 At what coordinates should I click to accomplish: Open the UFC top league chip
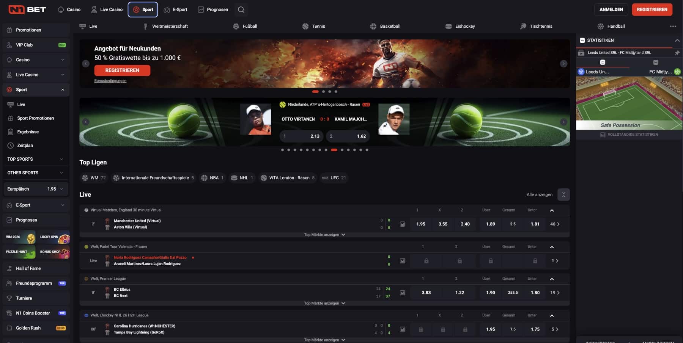tap(334, 178)
